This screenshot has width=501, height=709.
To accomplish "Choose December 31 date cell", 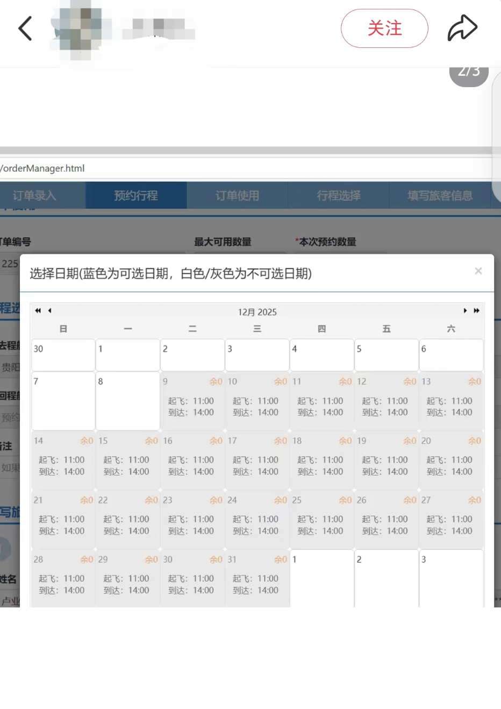I will (257, 579).
